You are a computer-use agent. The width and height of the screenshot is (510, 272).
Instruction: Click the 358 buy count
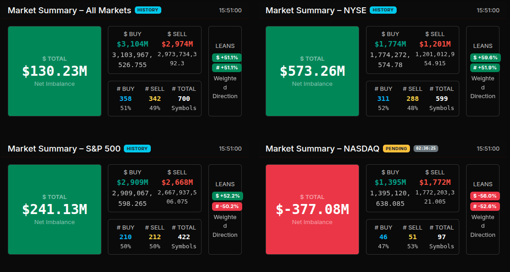[x=126, y=99]
